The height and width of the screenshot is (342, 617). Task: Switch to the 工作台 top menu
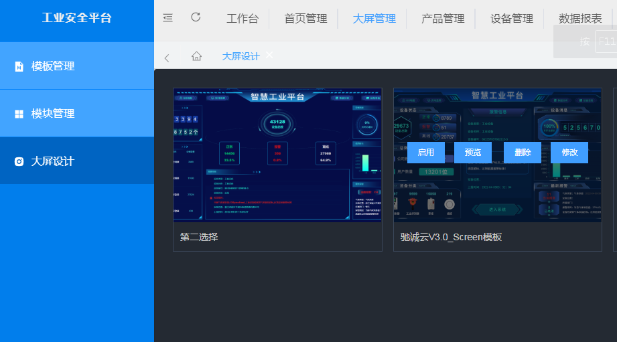243,19
